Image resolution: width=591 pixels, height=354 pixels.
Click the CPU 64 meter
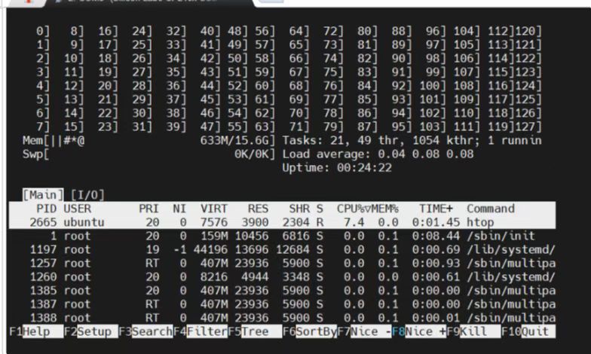299,31
